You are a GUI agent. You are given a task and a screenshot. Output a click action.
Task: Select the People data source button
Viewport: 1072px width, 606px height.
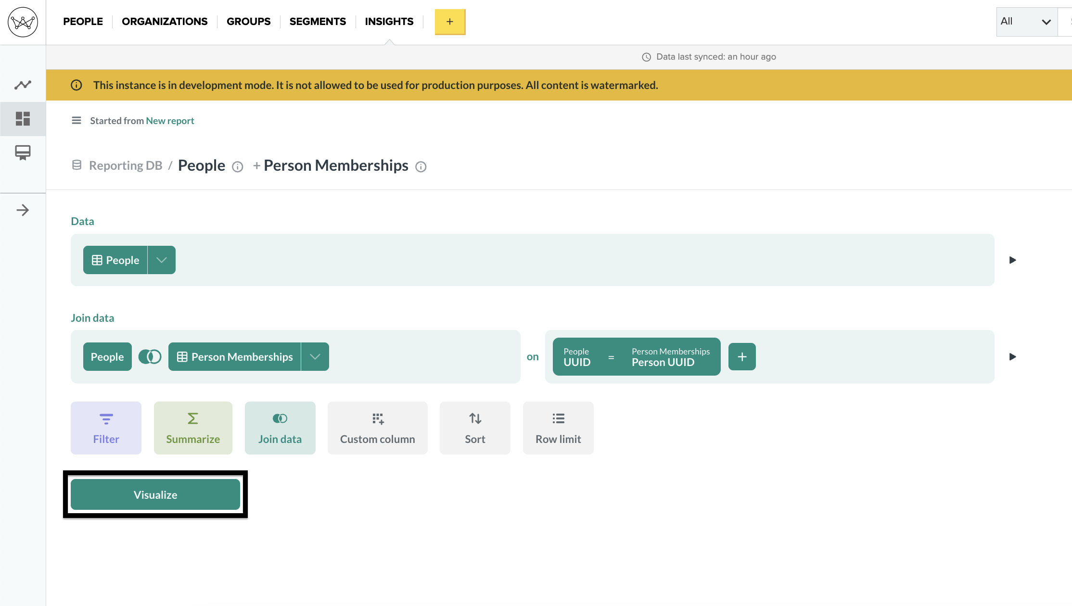(x=115, y=260)
